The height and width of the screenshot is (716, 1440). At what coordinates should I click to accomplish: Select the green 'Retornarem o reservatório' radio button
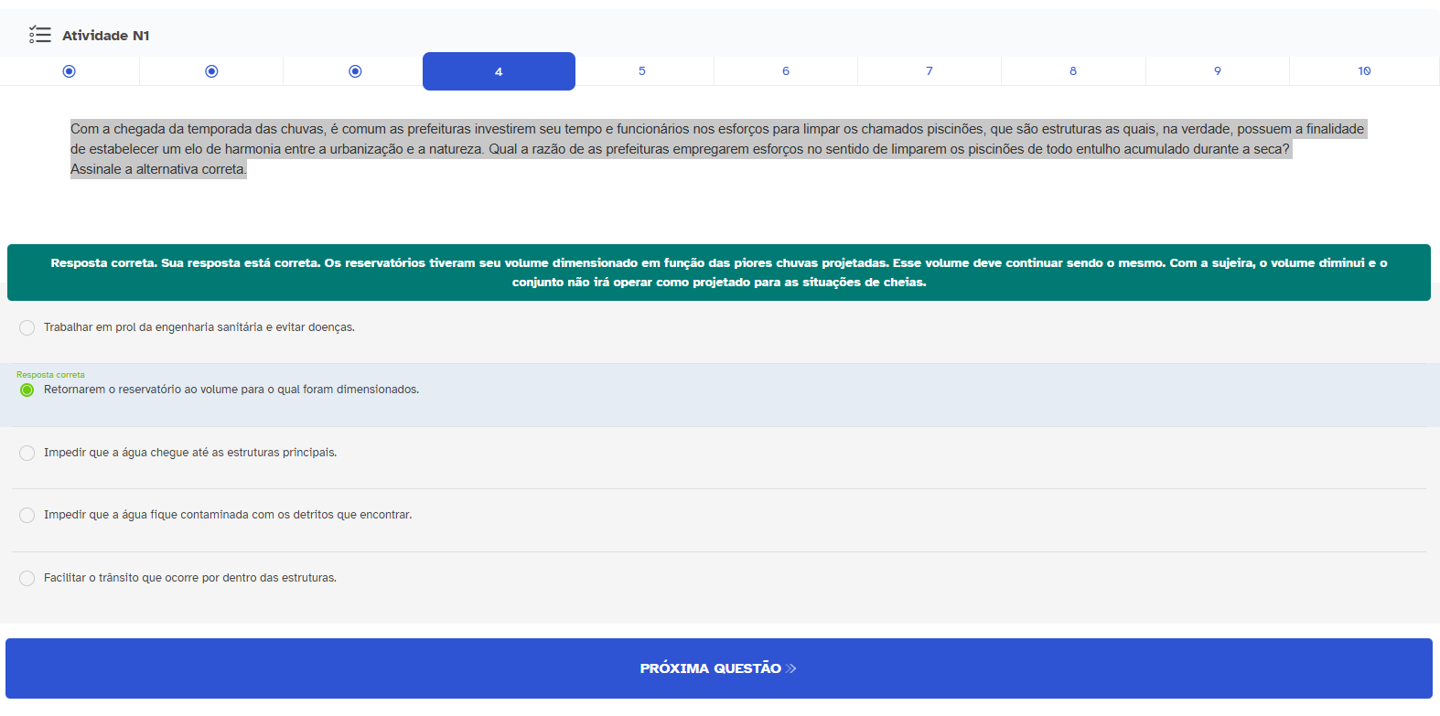point(27,390)
